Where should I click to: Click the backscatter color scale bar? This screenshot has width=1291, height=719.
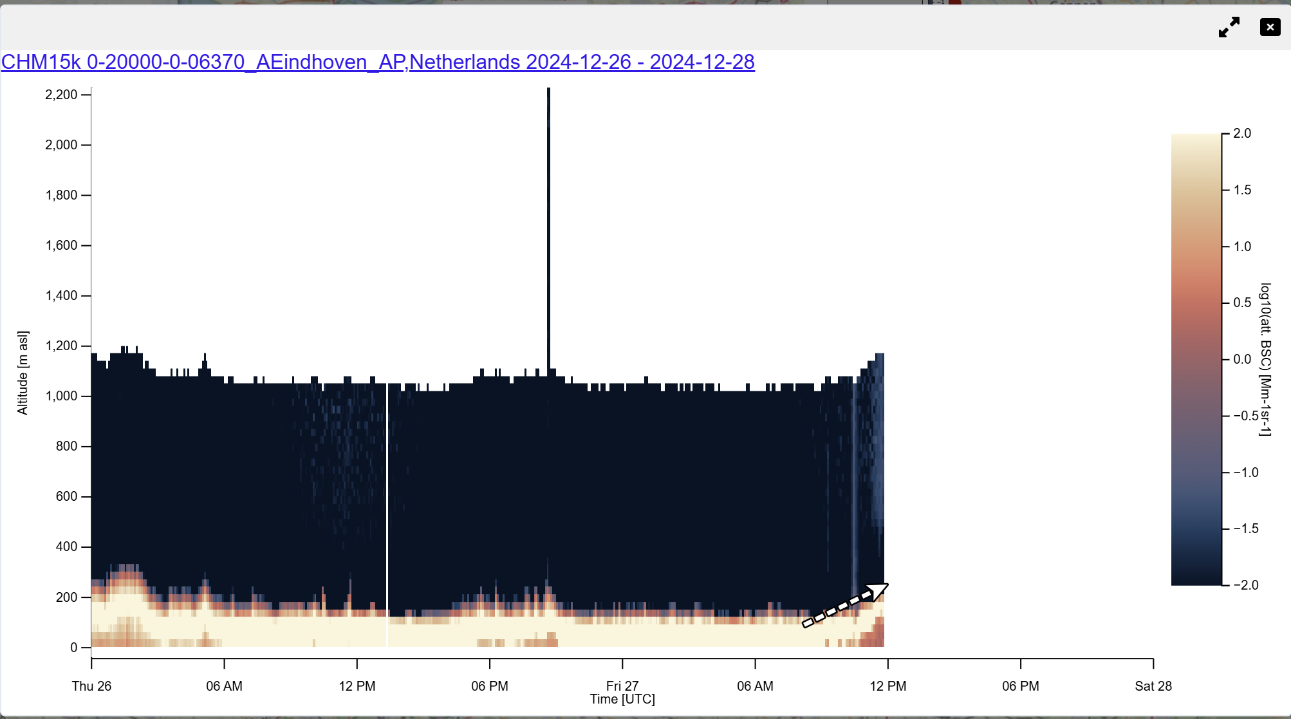(x=1196, y=359)
